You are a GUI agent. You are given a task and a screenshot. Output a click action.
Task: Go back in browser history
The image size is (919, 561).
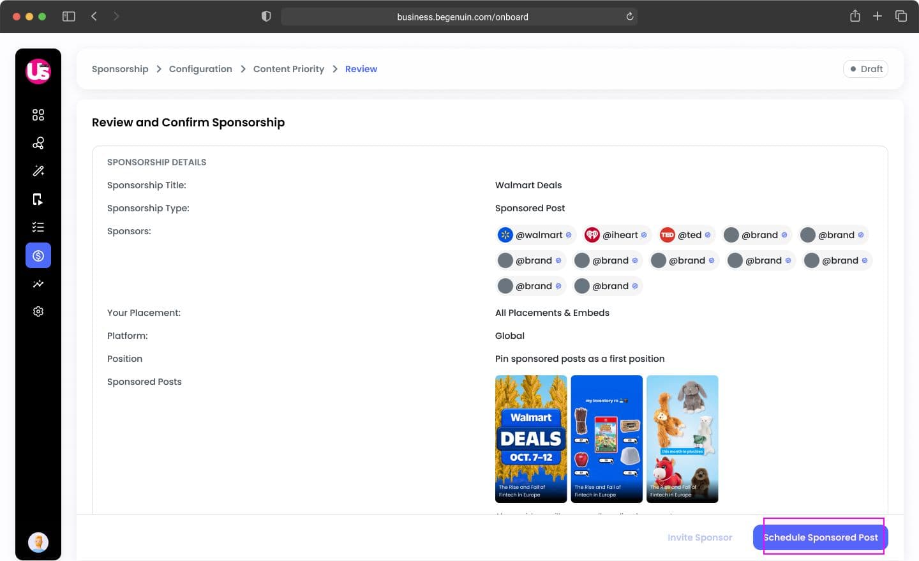[x=94, y=17]
